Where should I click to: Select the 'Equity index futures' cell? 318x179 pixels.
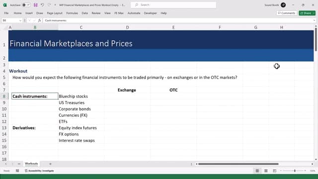pos(81,128)
